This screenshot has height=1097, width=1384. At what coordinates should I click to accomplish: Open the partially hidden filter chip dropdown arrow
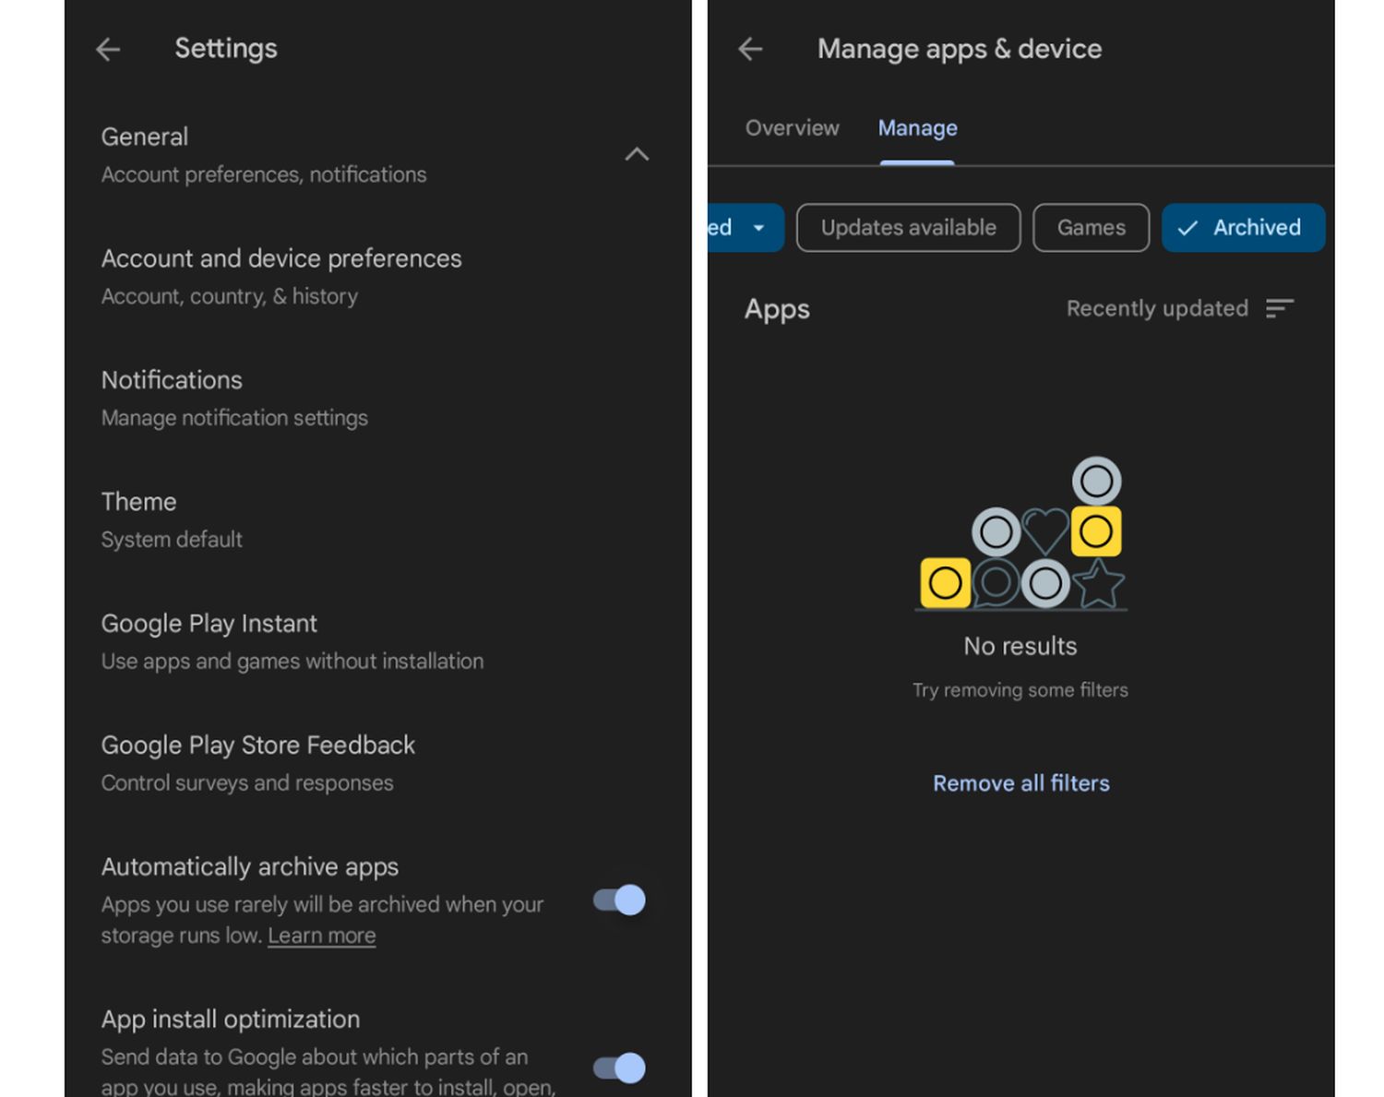(x=758, y=228)
